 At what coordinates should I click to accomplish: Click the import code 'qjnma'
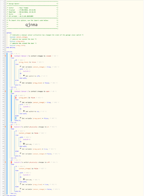(x=31, y=25)
